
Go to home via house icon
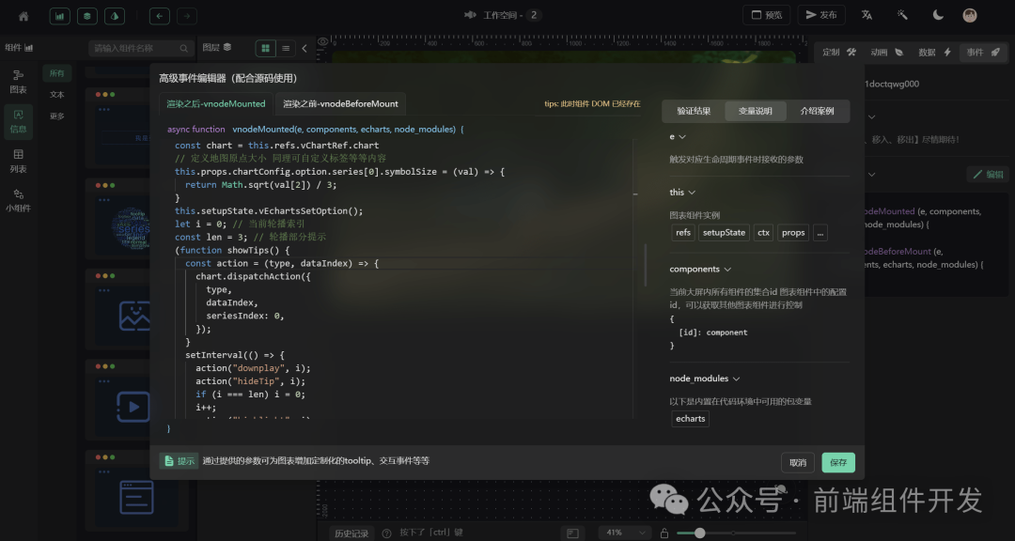click(x=23, y=16)
